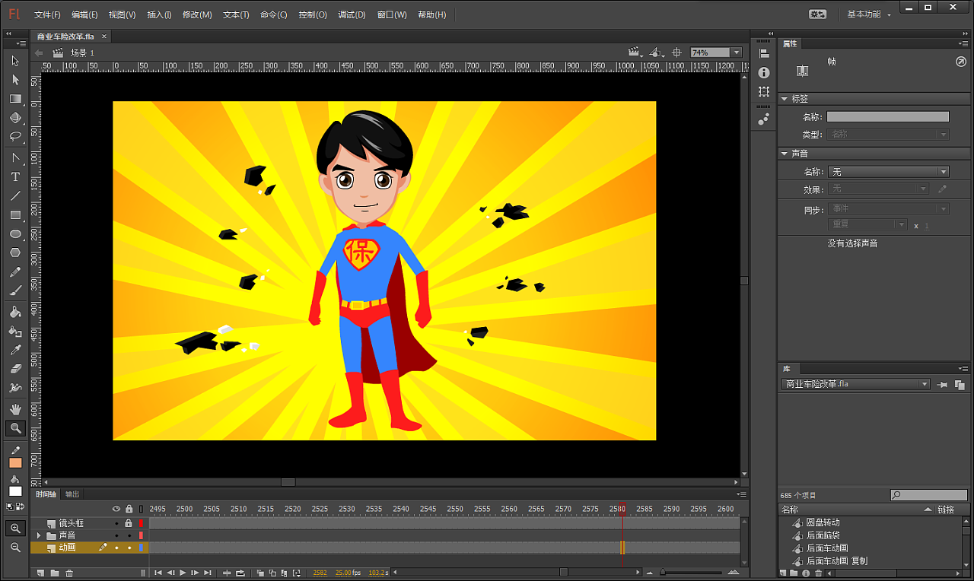Select the black arrow Selection tool
Image resolution: width=974 pixels, height=581 pixels.
pos(15,61)
